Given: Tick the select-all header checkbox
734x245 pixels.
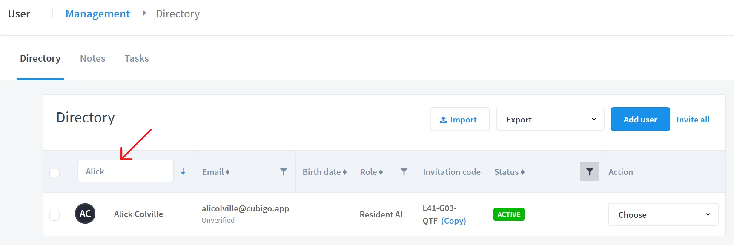Looking at the screenshot, I should tap(54, 173).
